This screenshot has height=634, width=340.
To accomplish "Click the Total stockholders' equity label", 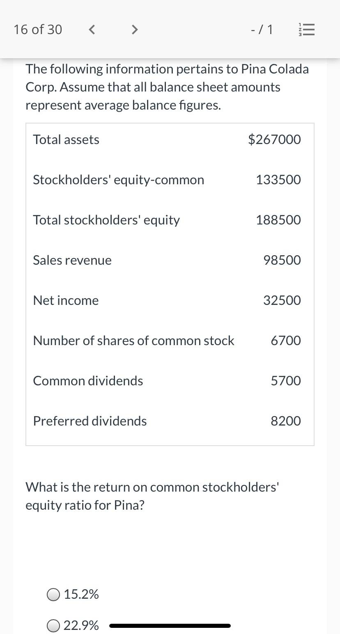I will [106, 220].
